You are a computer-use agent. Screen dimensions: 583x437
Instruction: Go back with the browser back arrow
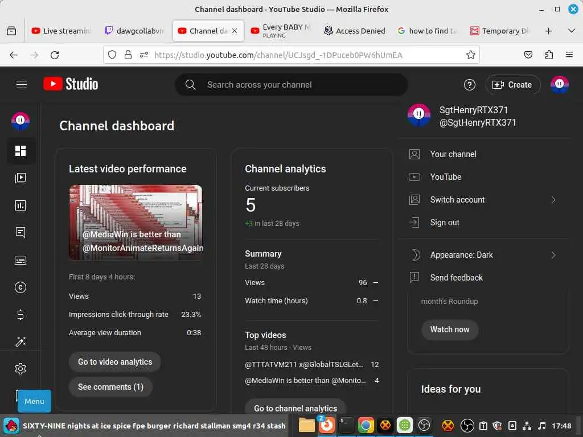click(x=14, y=55)
